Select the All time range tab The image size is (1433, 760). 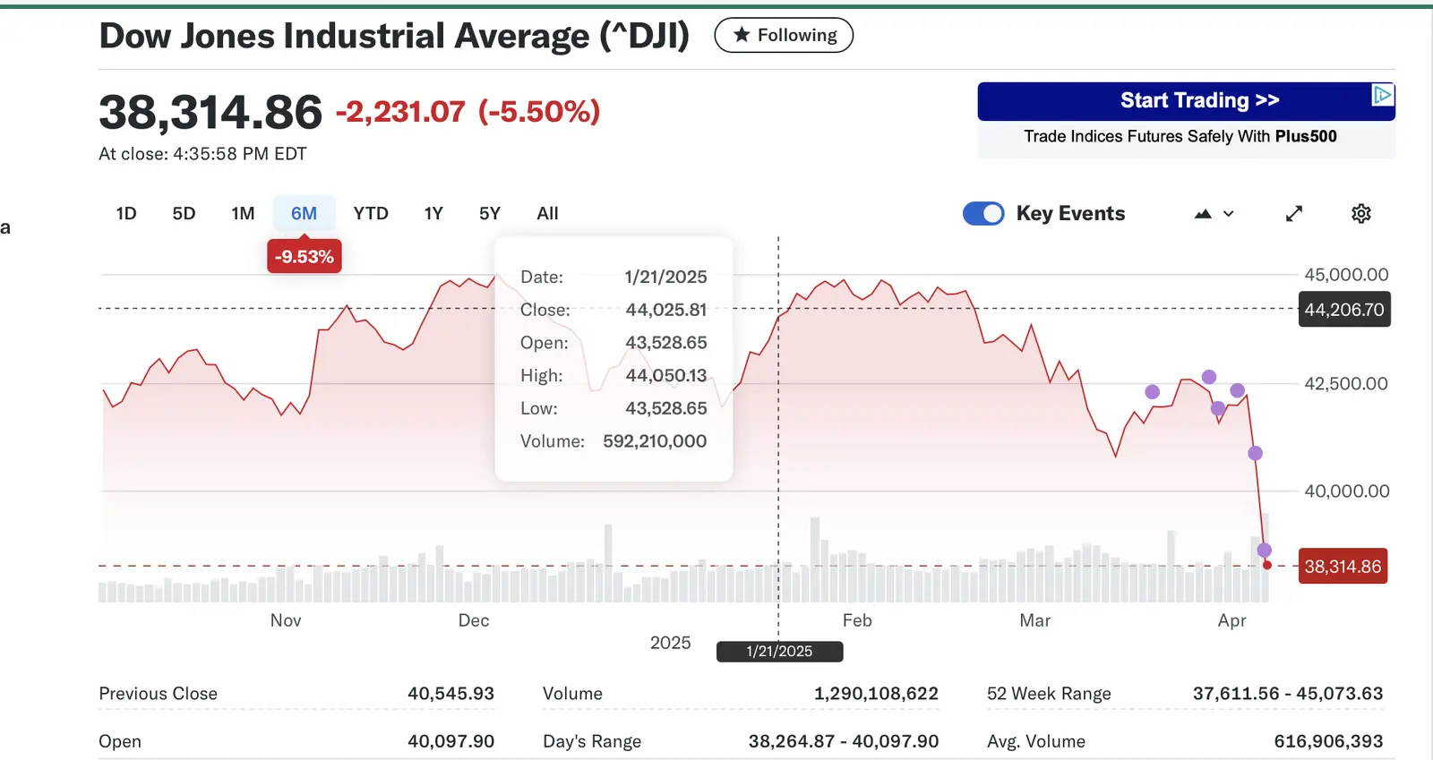click(547, 213)
